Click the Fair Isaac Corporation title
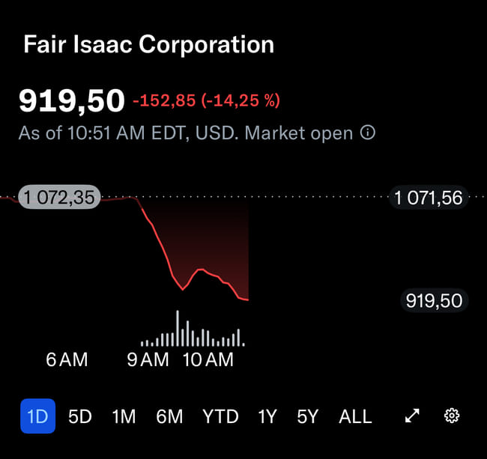 (148, 44)
